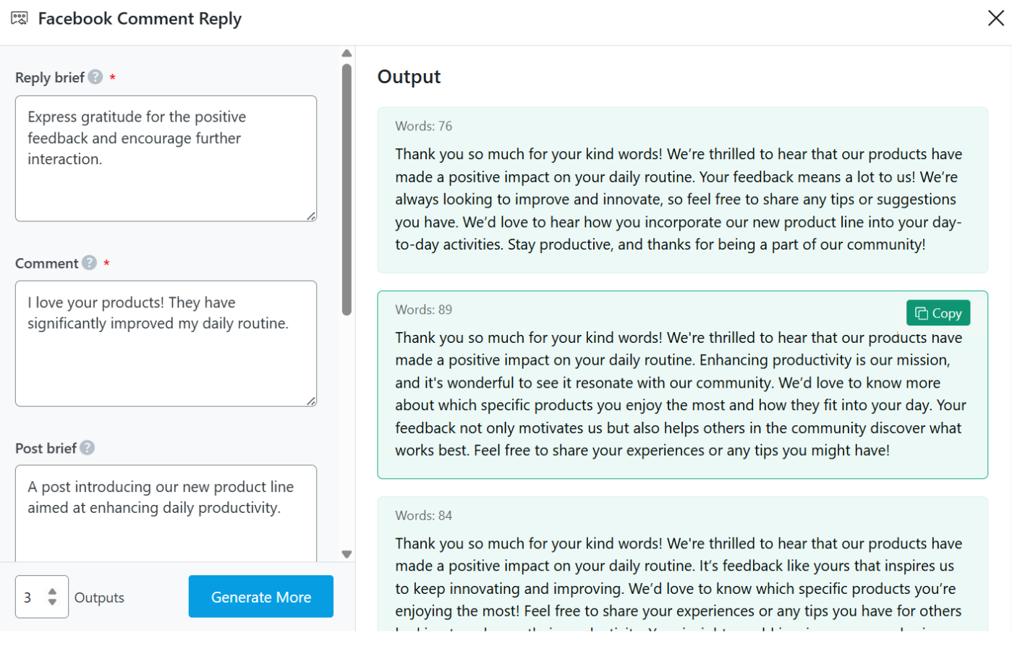Click the Outputs number field
The width and height of the screenshot is (1012, 659).
(x=30, y=598)
